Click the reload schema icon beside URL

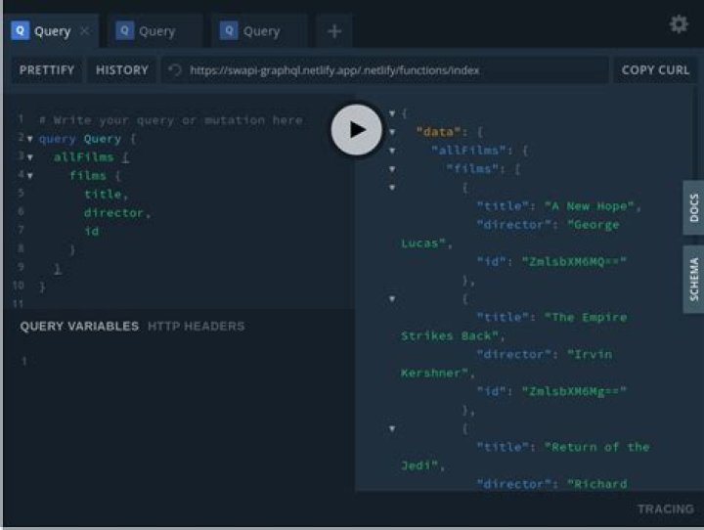click(x=175, y=70)
